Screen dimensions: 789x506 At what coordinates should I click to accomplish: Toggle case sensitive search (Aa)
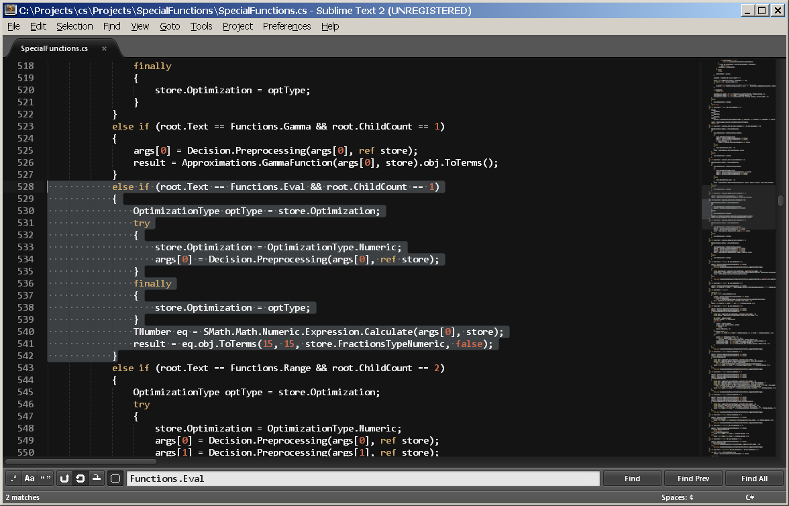click(30, 478)
